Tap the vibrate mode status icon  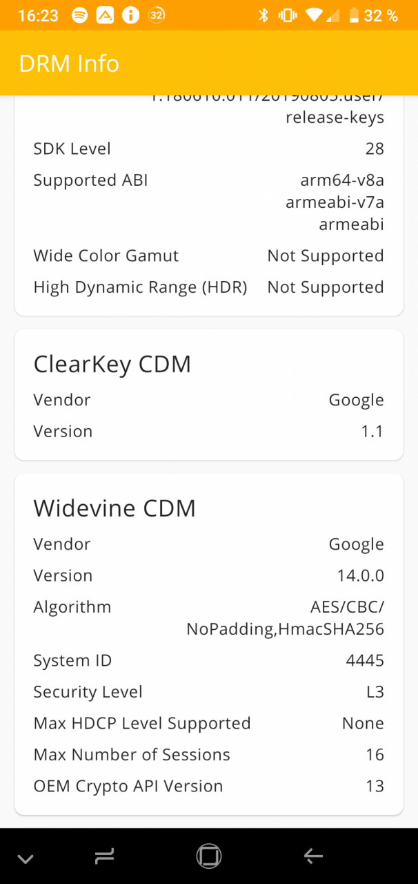(286, 15)
